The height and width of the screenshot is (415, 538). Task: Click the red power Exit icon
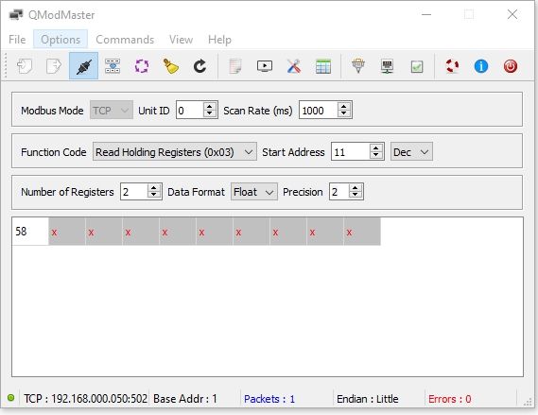click(511, 66)
